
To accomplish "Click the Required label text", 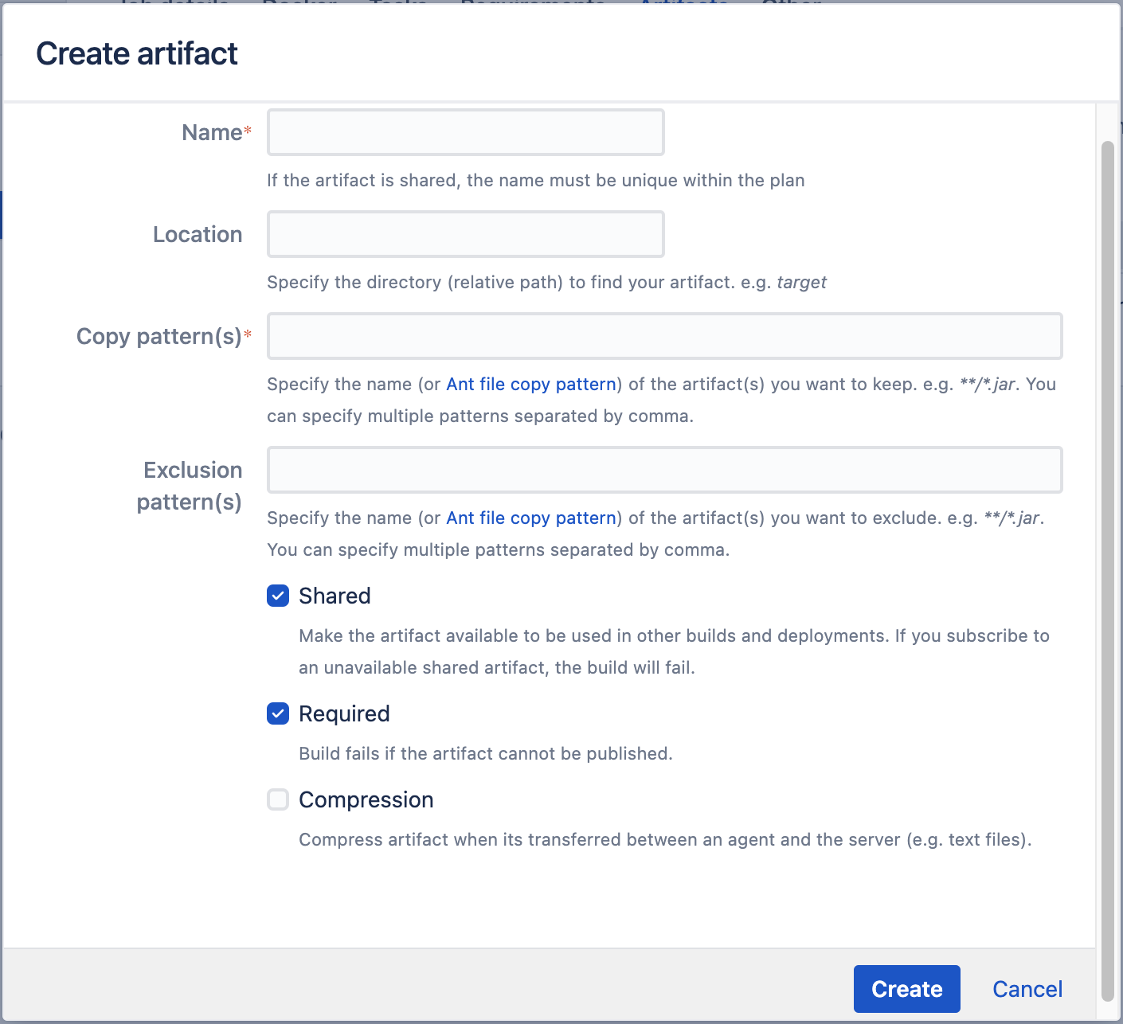I will 344,713.
